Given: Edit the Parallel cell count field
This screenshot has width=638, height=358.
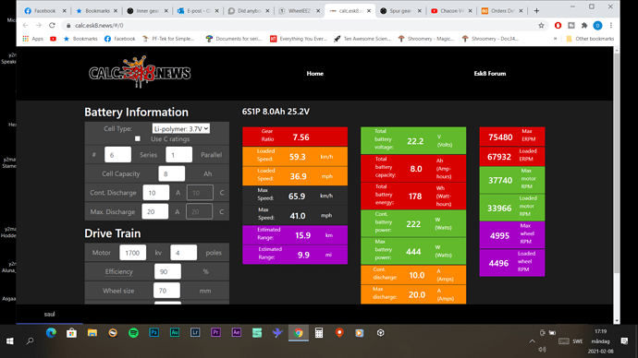Looking at the screenshot, I should tap(179, 155).
